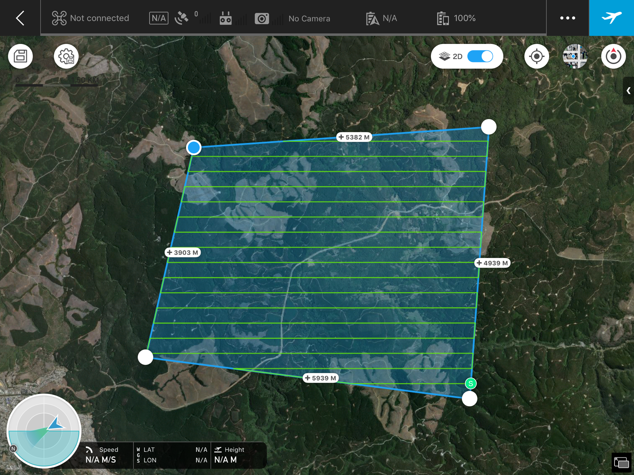Tap the camera status icon
This screenshot has height=475, width=634.
[262, 18]
